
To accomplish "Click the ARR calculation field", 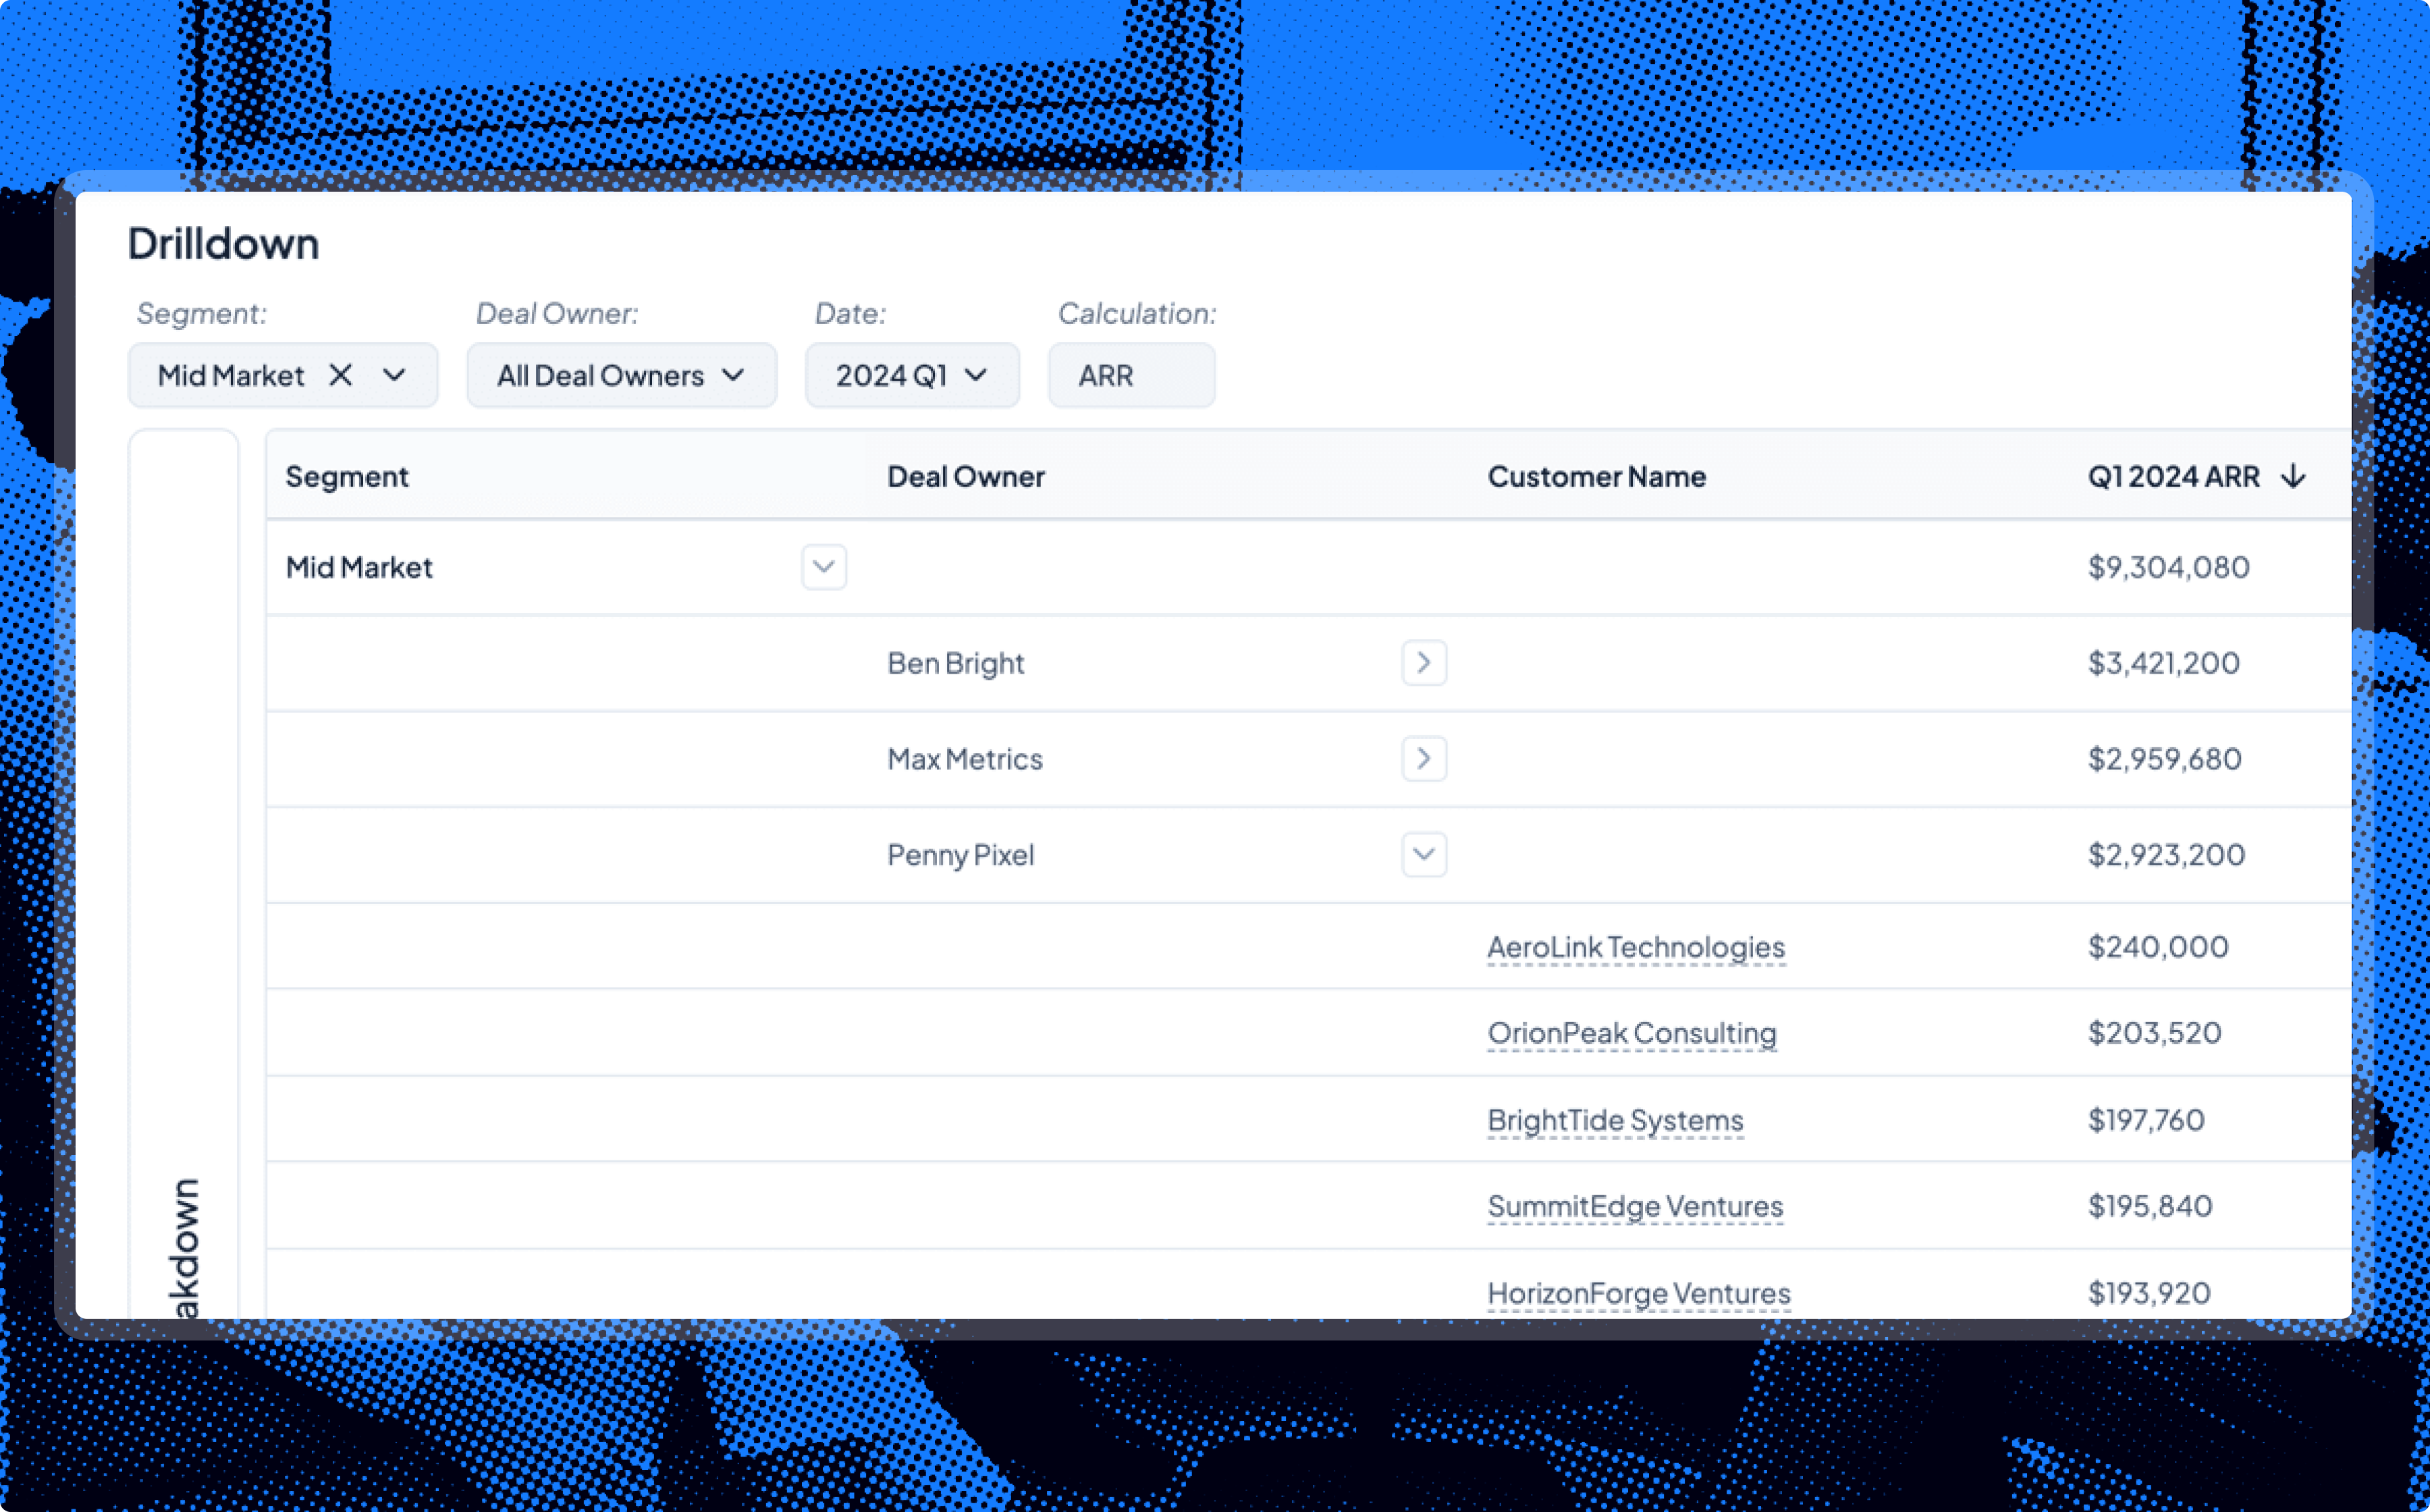I will pos(1130,375).
